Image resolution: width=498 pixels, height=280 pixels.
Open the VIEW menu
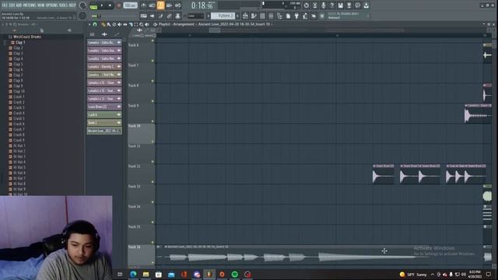(x=41, y=5)
